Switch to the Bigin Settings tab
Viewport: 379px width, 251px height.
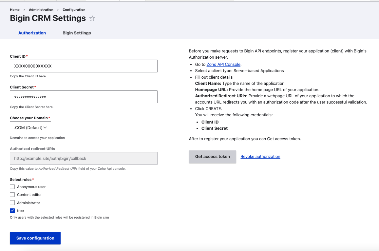coord(77,33)
